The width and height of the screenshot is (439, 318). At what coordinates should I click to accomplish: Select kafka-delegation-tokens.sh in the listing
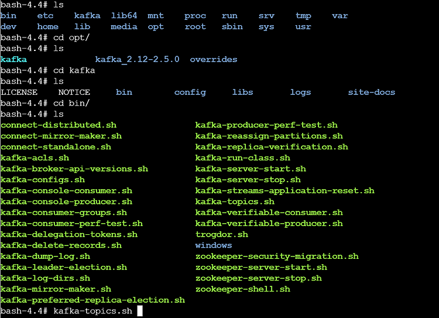click(x=69, y=234)
